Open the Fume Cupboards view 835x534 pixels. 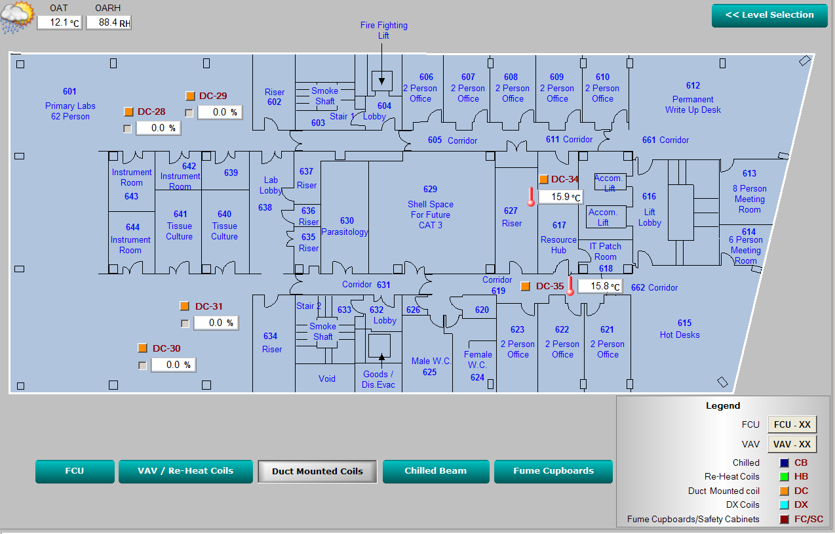[553, 471]
